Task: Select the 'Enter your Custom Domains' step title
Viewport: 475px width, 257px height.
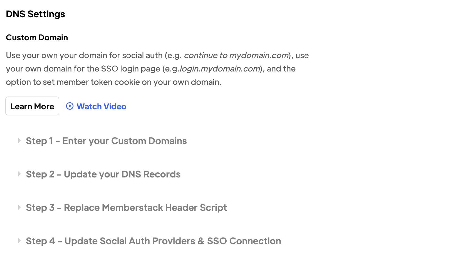Action: click(125, 141)
